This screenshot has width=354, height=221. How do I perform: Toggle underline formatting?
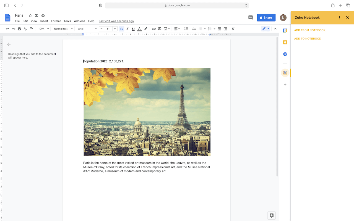pos(133,28)
